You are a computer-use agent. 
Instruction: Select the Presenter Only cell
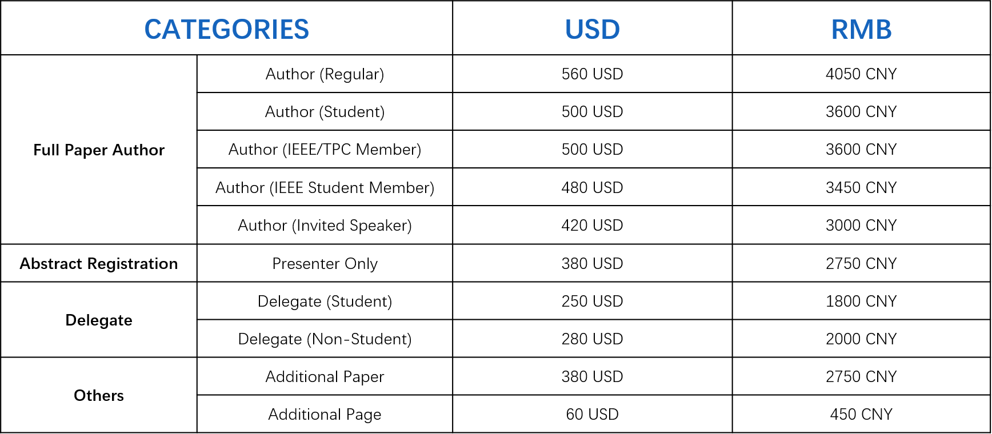click(x=325, y=263)
